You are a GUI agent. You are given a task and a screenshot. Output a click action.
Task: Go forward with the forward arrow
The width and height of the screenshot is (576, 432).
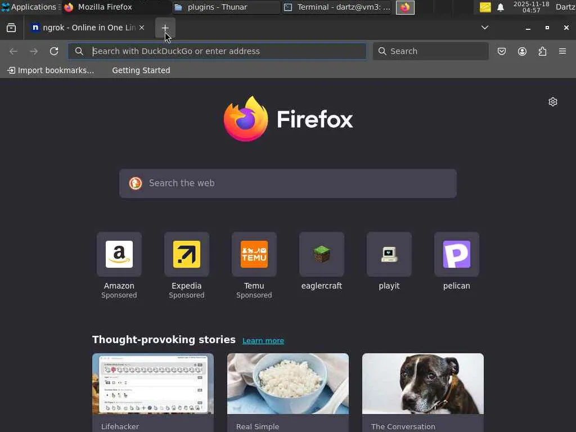pyautogui.click(x=34, y=51)
